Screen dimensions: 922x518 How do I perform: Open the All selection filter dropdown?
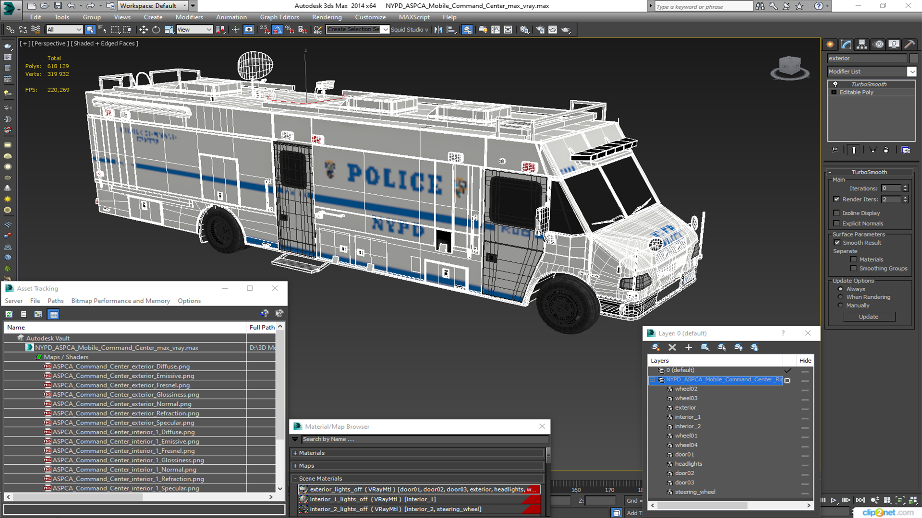[64, 30]
